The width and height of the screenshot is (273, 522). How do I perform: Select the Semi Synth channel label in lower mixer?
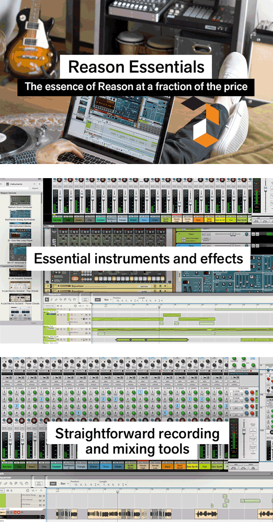click(x=180, y=466)
